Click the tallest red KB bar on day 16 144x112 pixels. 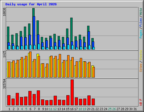pyautogui.click(x=72, y=92)
